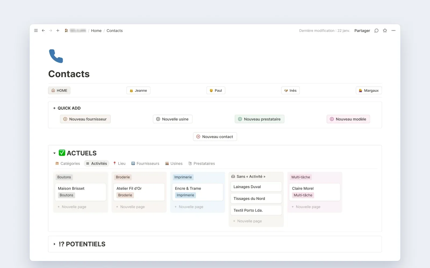The image size is (430, 268).
Task: Open the Tissages du Nord card
Action: [x=256, y=199]
